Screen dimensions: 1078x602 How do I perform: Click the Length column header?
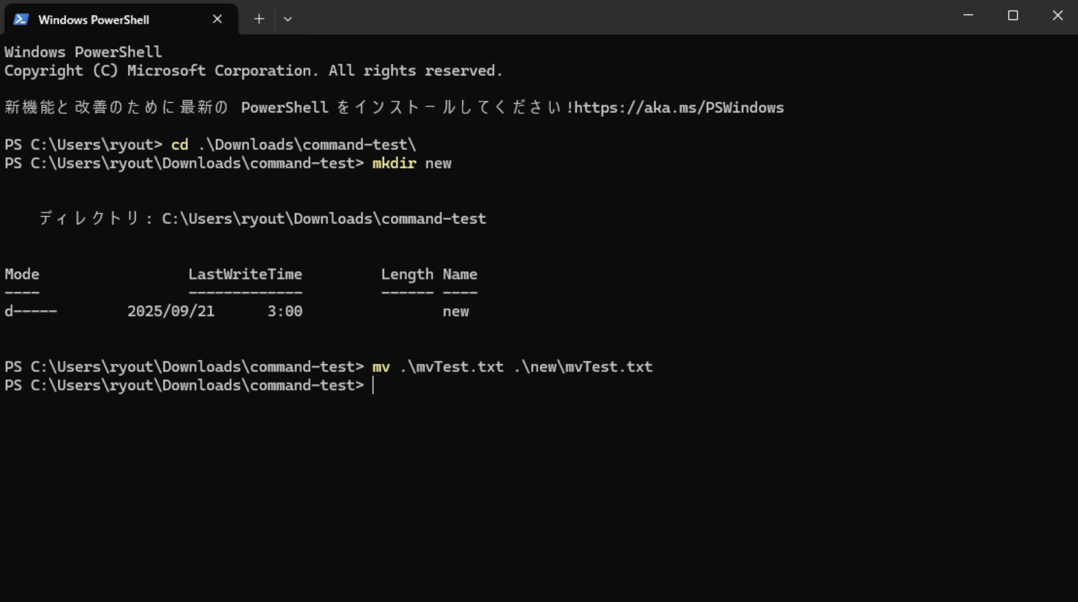click(407, 275)
